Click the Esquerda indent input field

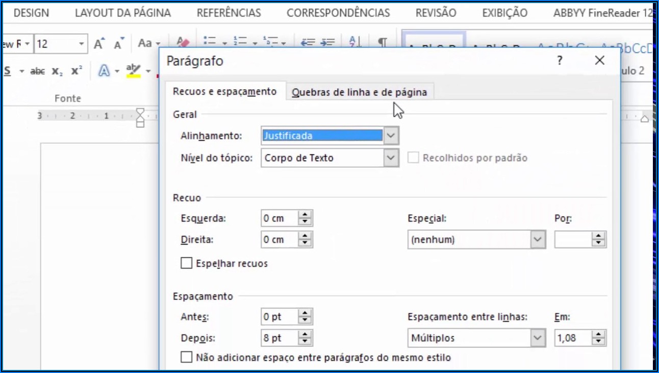point(280,218)
